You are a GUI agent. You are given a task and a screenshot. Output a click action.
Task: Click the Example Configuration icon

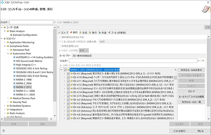11,35
